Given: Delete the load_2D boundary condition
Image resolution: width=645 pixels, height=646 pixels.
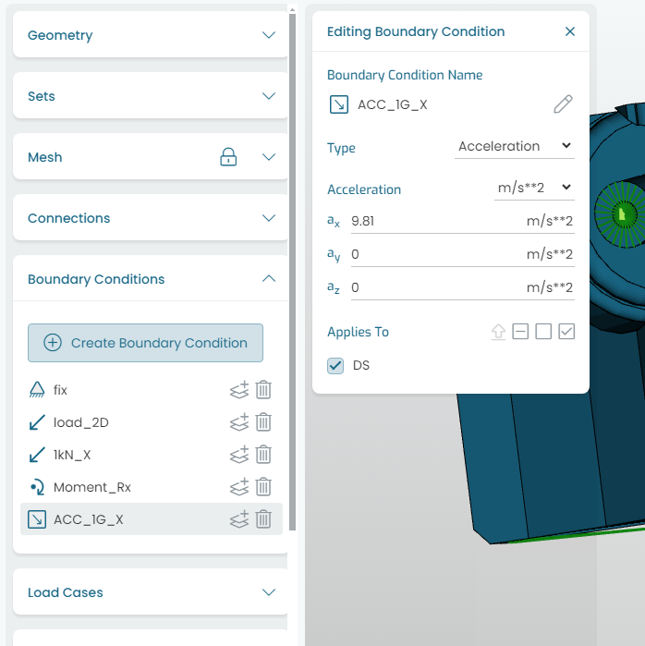Looking at the screenshot, I should point(263,422).
